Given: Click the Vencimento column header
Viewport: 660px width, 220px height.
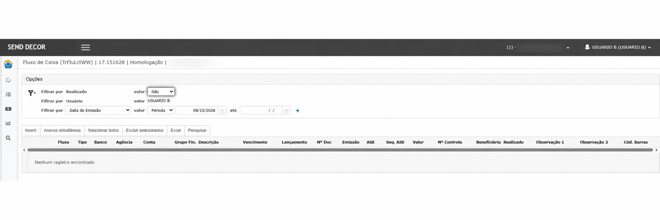Looking at the screenshot, I should [x=255, y=142].
